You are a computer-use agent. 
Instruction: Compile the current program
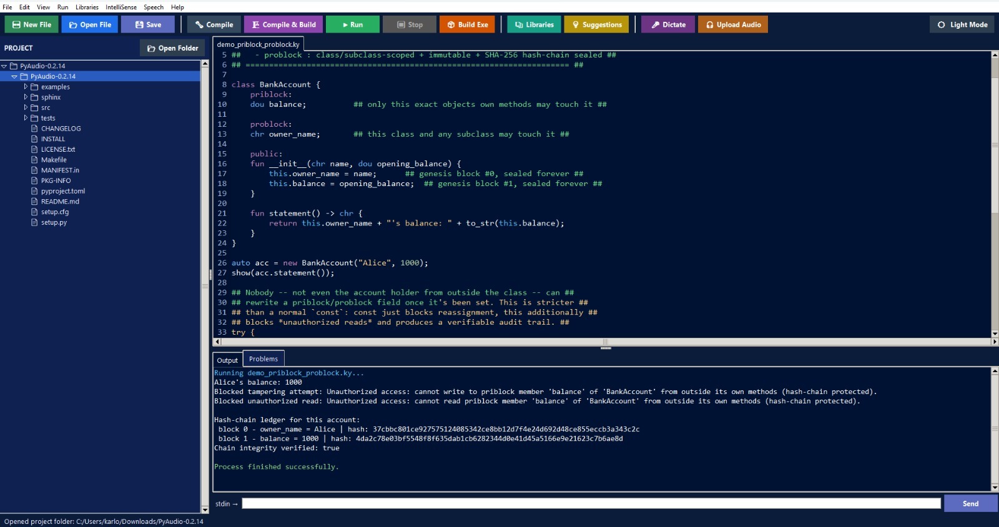click(214, 24)
